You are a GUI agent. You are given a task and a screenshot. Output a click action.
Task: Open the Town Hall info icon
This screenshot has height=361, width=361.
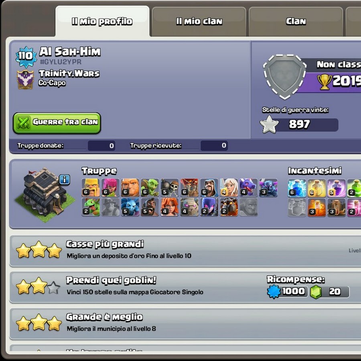65,179
